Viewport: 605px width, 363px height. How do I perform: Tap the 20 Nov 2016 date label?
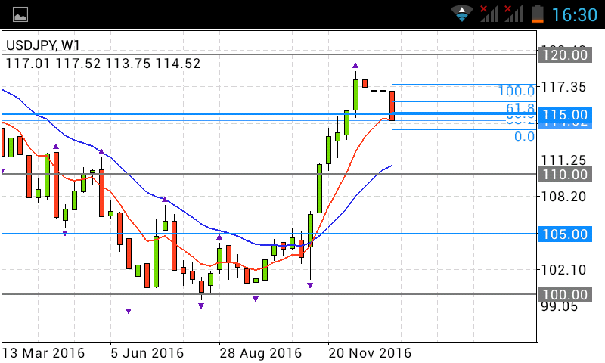tap(370, 353)
